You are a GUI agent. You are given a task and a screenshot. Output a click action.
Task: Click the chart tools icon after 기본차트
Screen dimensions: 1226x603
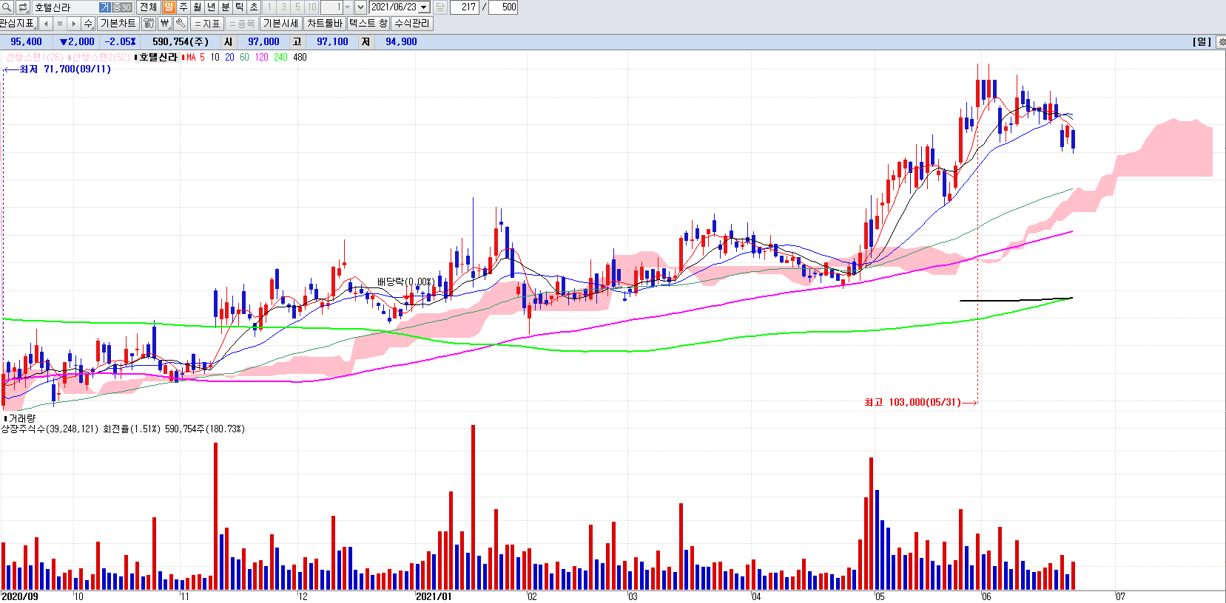[149, 24]
